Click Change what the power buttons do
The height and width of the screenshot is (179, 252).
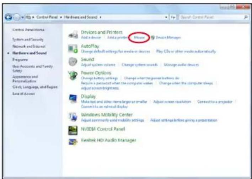(x=152, y=78)
